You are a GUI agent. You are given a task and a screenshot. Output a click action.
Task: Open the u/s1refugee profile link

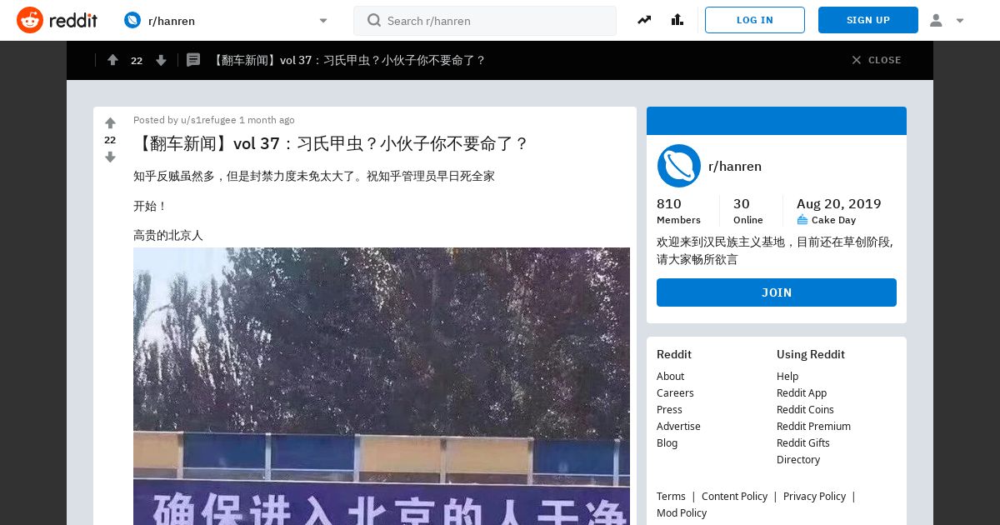click(208, 120)
